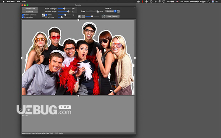The image size is (221, 138).
Task: Click the small icon left of the Wi-Fi icon
Action: (155, 1)
